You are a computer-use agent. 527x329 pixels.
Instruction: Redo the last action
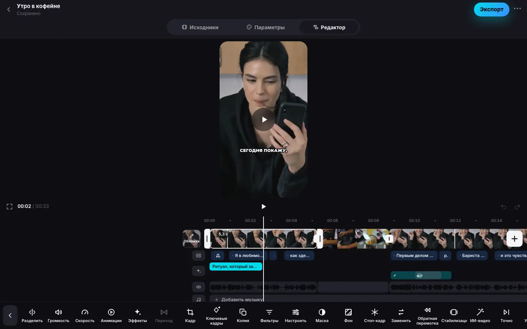517,207
